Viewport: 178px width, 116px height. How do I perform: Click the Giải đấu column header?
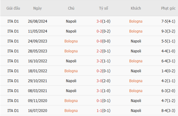13,8
